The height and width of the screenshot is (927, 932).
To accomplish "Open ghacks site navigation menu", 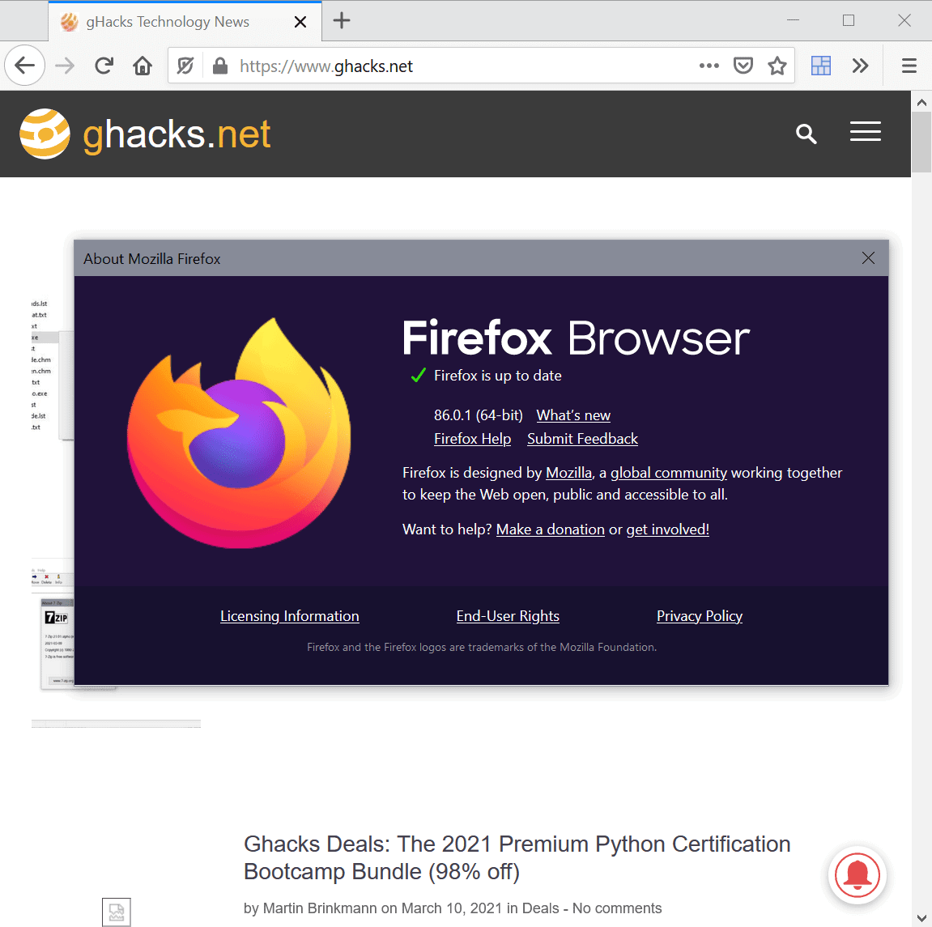I will pos(866,131).
